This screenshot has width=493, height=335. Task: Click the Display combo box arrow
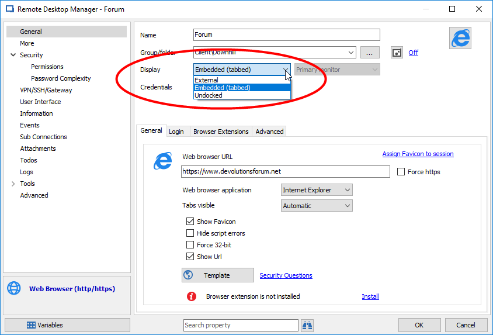pyautogui.click(x=286, y=70)
